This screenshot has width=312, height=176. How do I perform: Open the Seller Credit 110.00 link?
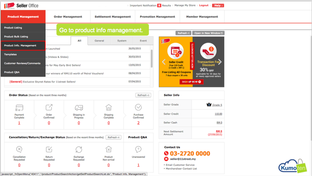pos(218,114)
